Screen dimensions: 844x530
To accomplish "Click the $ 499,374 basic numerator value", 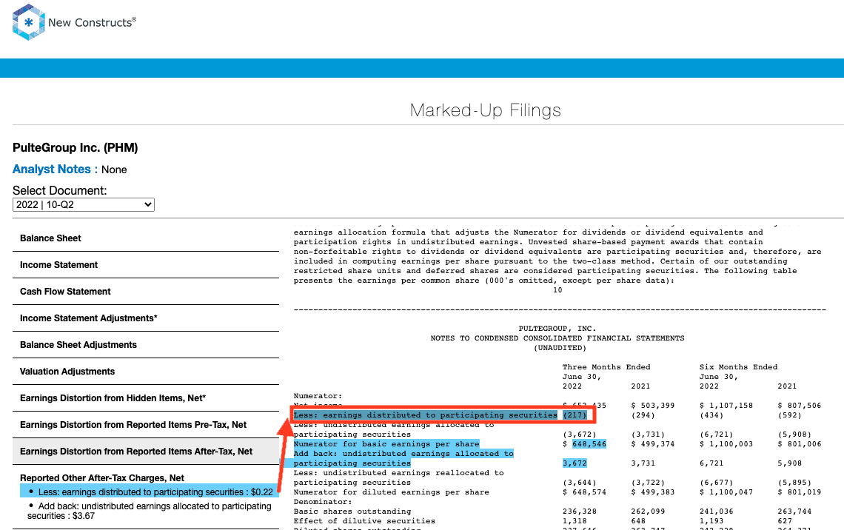I will [652, 444].
